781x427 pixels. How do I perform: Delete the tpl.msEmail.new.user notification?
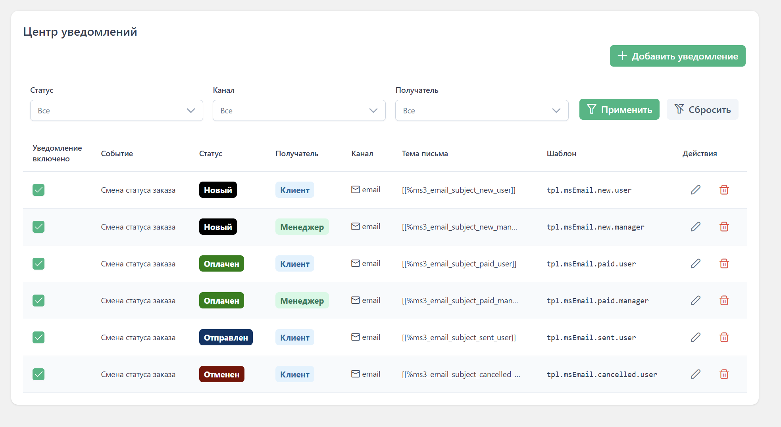point(724,190)
